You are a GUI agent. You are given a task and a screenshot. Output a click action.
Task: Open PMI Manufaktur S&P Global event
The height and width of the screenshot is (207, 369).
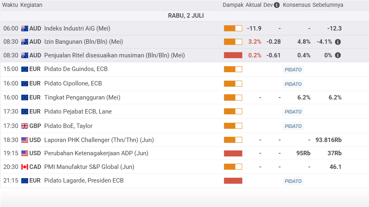(89, 167)
